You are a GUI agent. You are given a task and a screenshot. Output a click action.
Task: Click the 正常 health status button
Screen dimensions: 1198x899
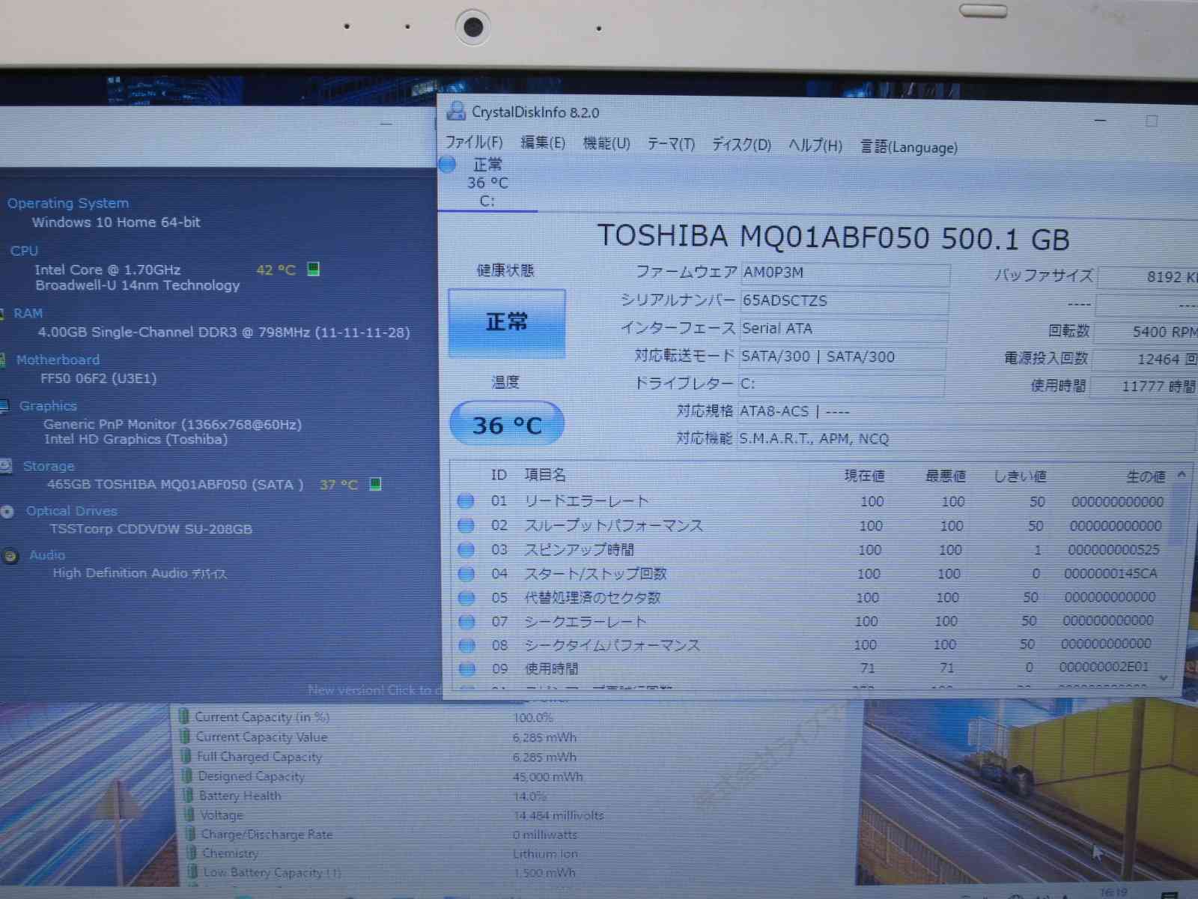[x=507, y=322]
